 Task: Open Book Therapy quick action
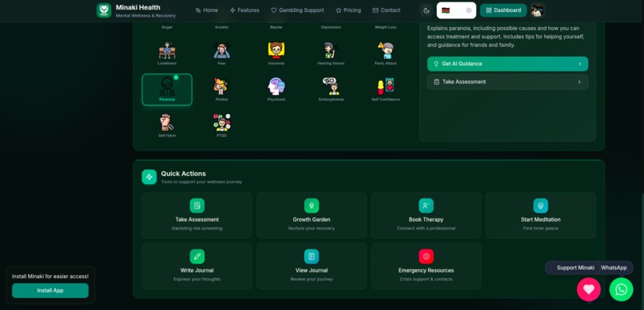pos(426,215)
